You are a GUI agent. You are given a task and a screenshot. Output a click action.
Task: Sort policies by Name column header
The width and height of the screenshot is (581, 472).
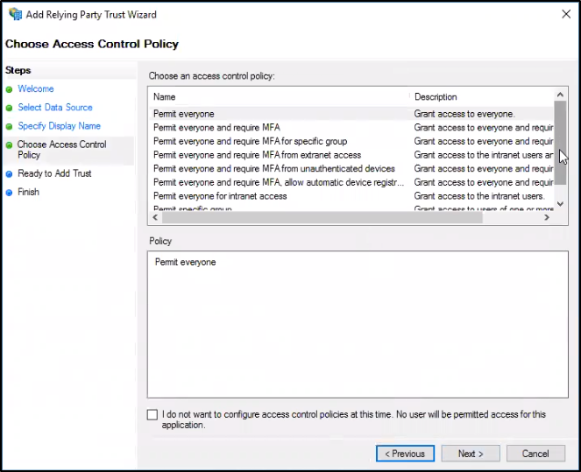165,97
